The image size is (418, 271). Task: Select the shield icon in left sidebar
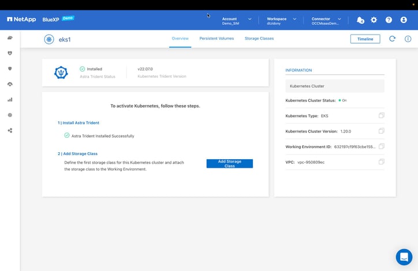pos(10,69)
